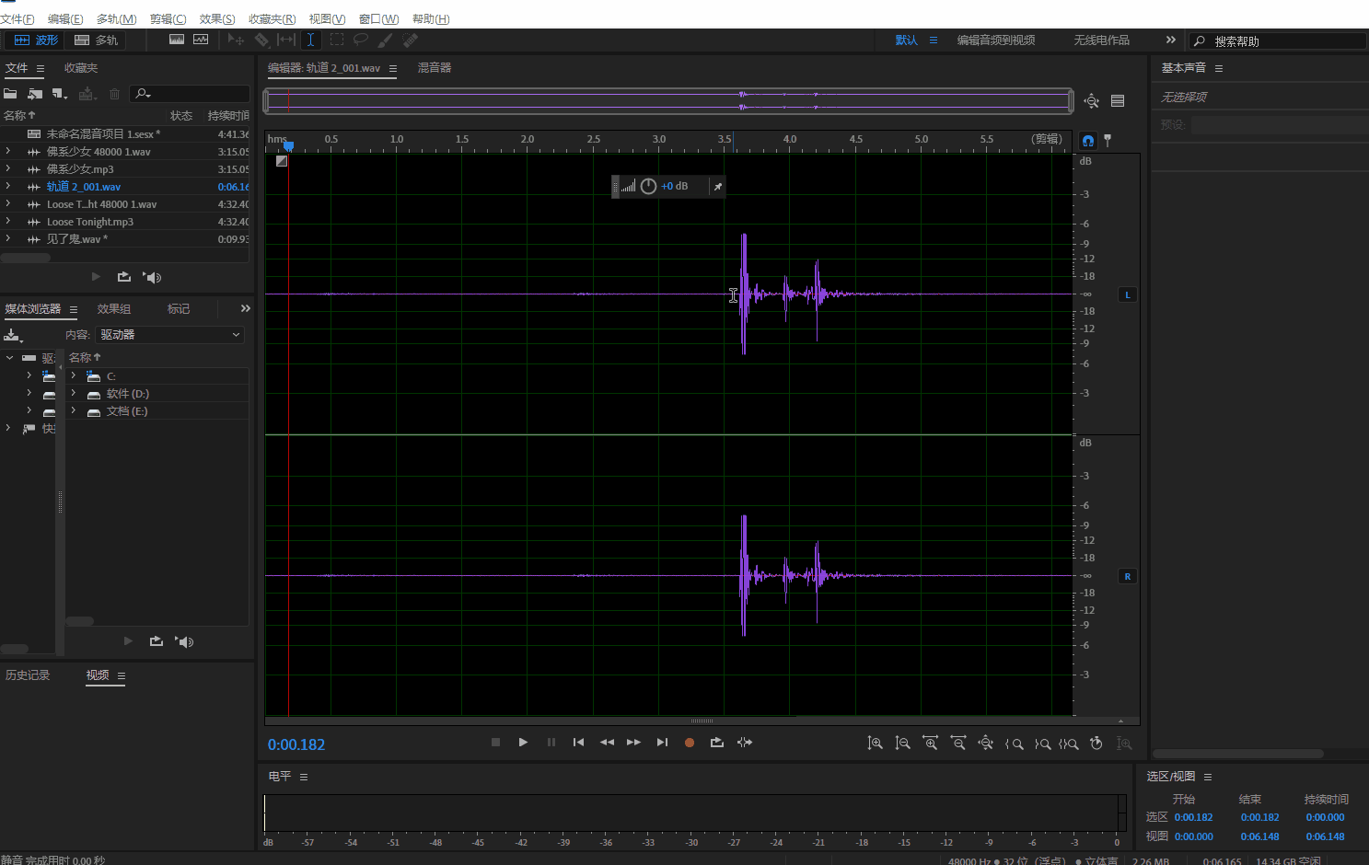Expand the 见了鬼.wav file row
The image size is (1369, 865).
8,239
